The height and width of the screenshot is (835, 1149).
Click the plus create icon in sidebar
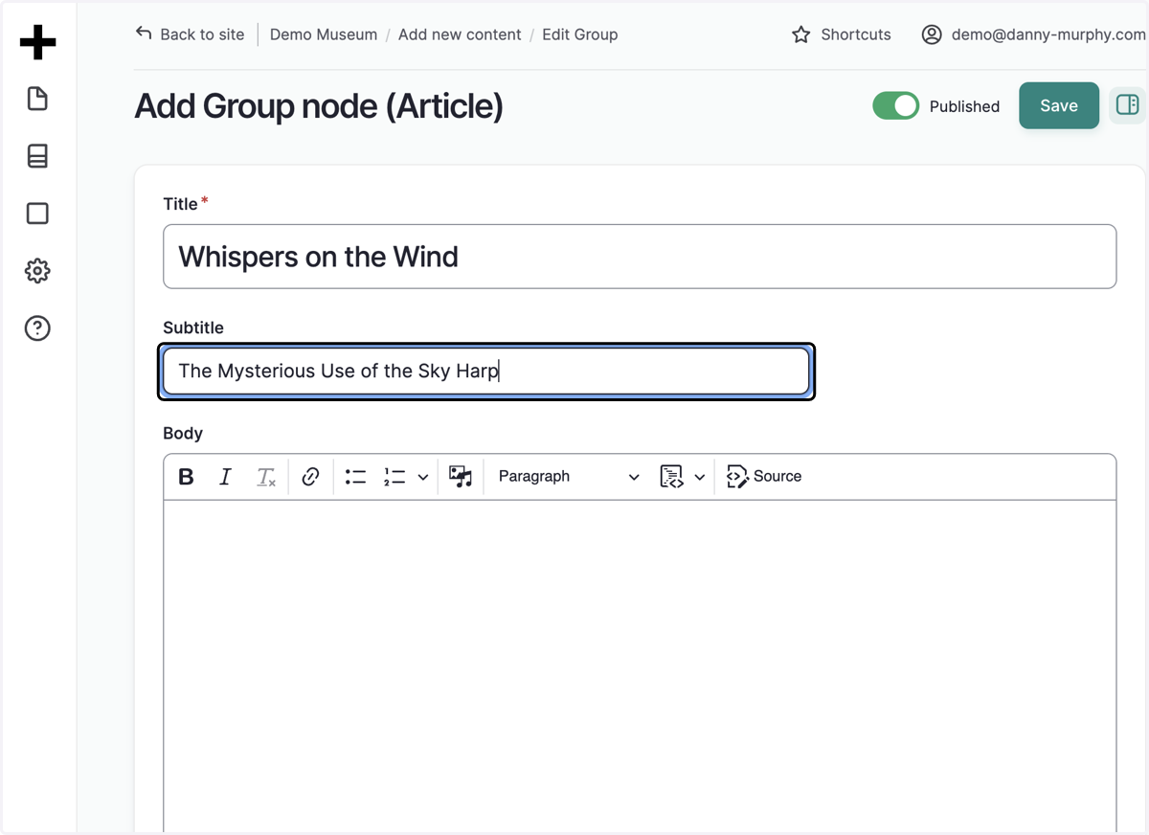pos(37,42)
